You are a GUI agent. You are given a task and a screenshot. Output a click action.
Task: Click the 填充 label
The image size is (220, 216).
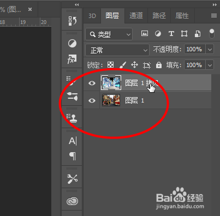click(174, 65)
